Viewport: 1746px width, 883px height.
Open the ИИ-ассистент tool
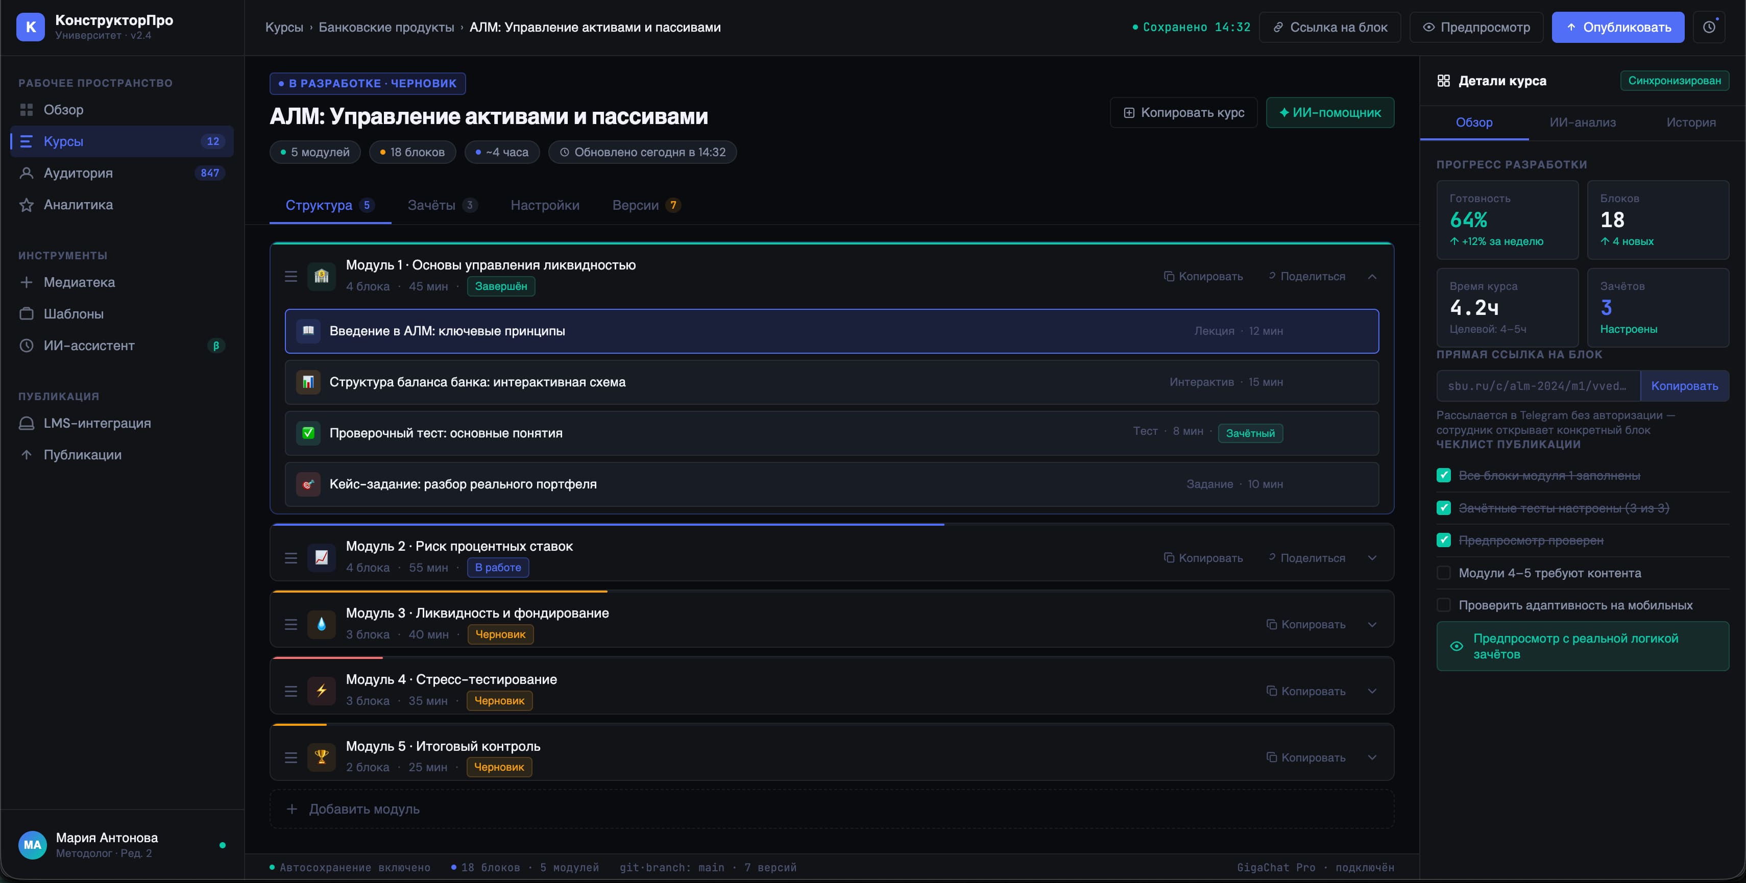coord(89,346)
